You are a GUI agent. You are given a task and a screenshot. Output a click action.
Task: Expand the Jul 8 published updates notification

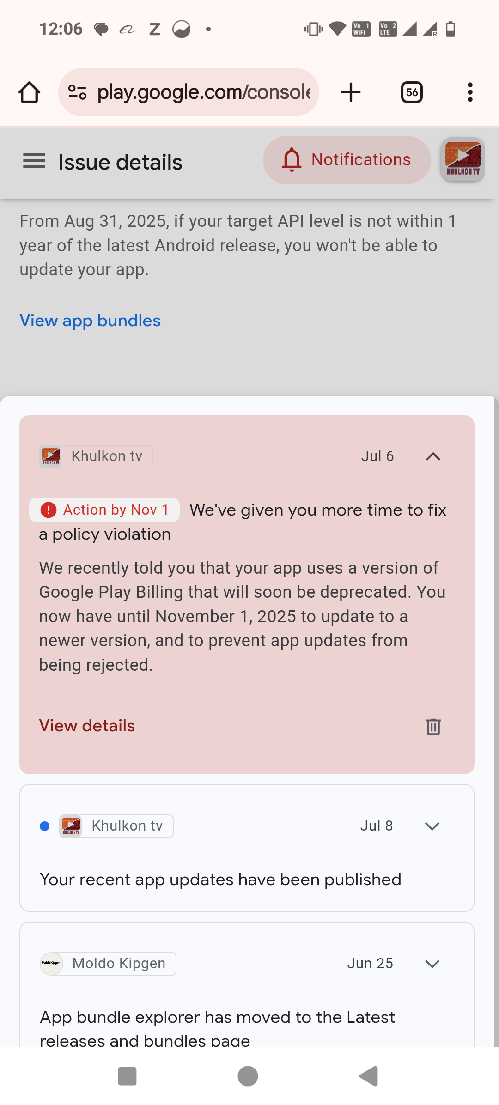click(x=432, y=826)
